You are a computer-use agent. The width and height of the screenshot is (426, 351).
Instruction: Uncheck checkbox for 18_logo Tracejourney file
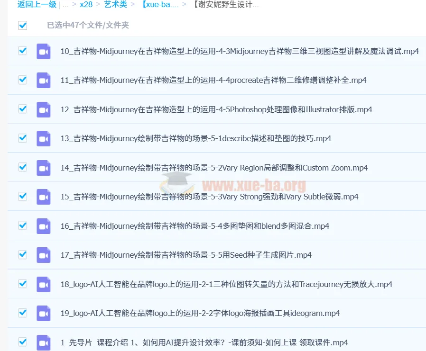click(22, 284)
